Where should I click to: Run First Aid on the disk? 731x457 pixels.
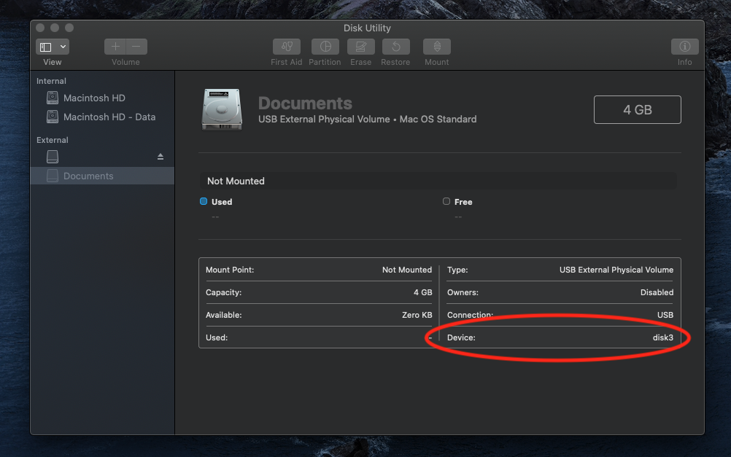(286, 47)
